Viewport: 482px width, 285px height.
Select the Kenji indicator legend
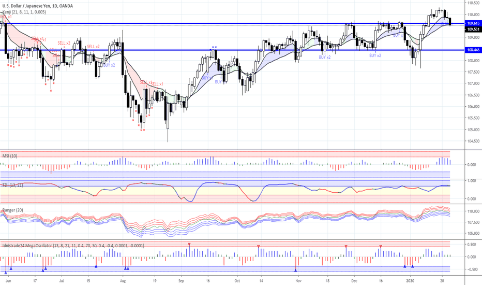tap(24, 12)
